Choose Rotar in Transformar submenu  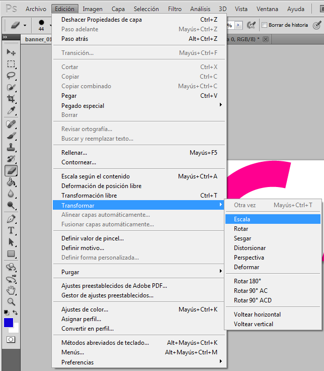pos(273,228)
